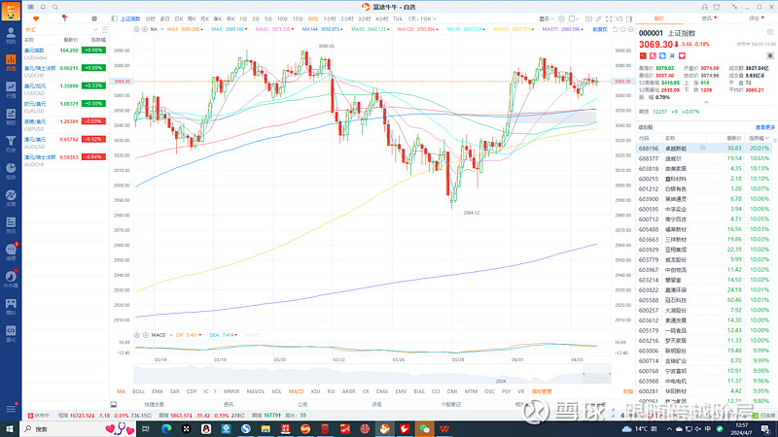
Task: Click the VS compare icon
Action: 619,18
